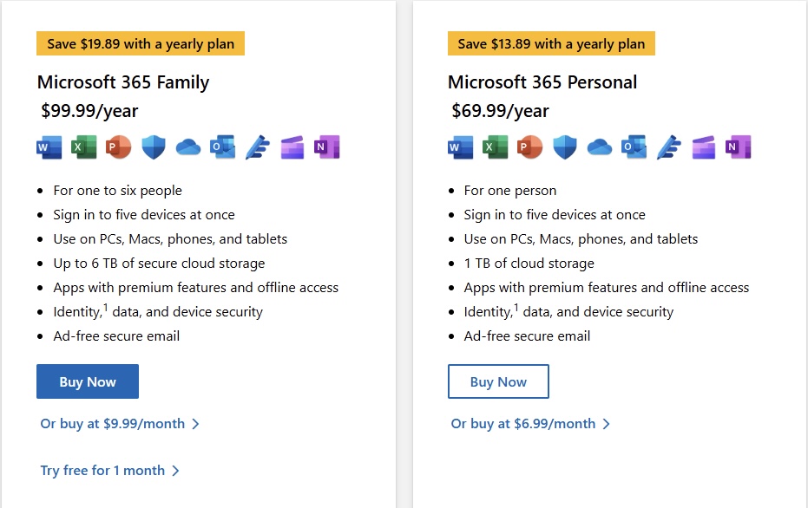Click the OneDrive cloud icon in Family plan
The image size is (808, 508).
click(x=188, y=147)
